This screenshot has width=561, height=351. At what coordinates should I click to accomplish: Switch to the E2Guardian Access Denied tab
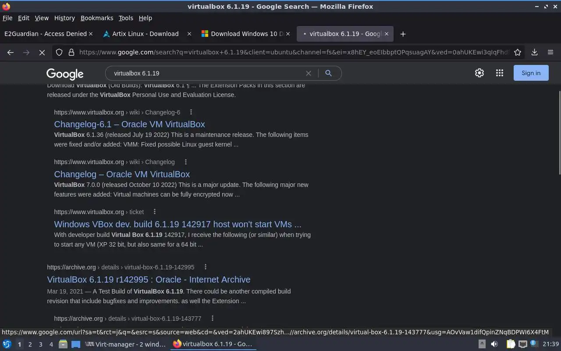(x=46, y=34)
